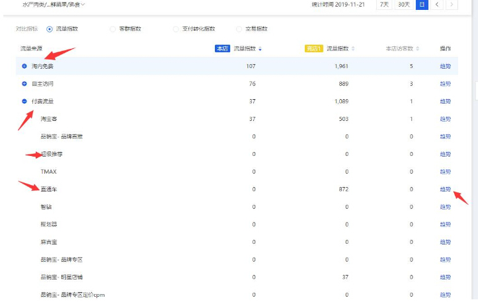Go to previous date with left arrow

(x=437, y=5)
